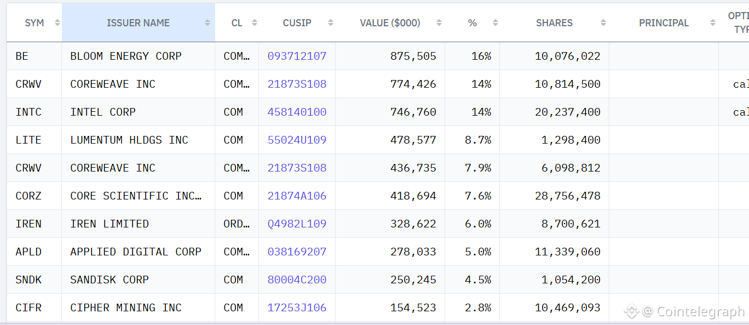The image size is (749, 325).
Task: Click the SHARES header label
Action: (x=554, y=23)
